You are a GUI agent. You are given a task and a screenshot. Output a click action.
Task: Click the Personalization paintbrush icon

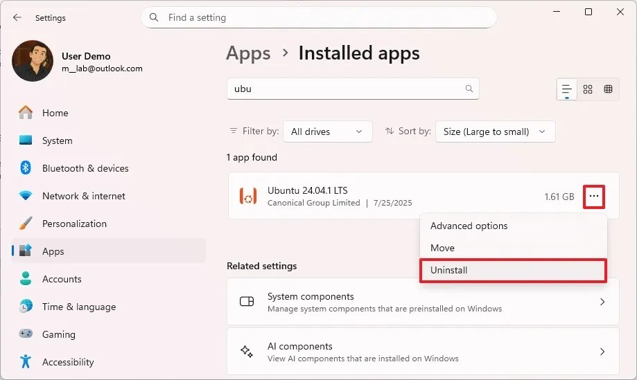[26, 224]
